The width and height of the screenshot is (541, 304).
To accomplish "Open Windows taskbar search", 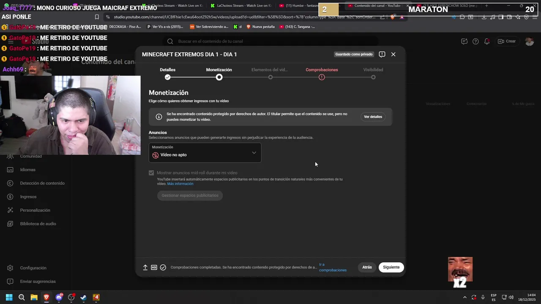I will 22,297.
